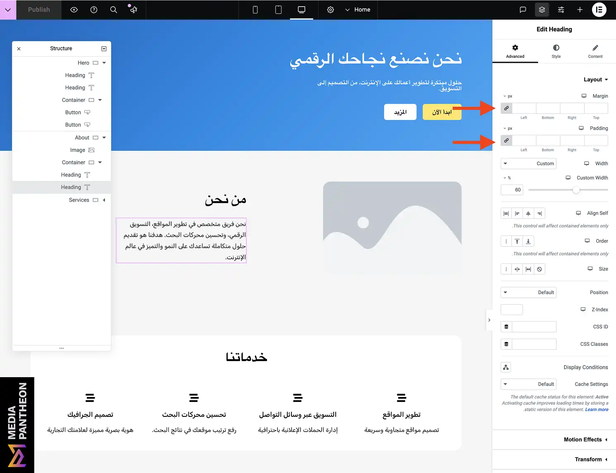Open site settings sliders icon
This screenshot has height=473, width=616.
[561, 10]
